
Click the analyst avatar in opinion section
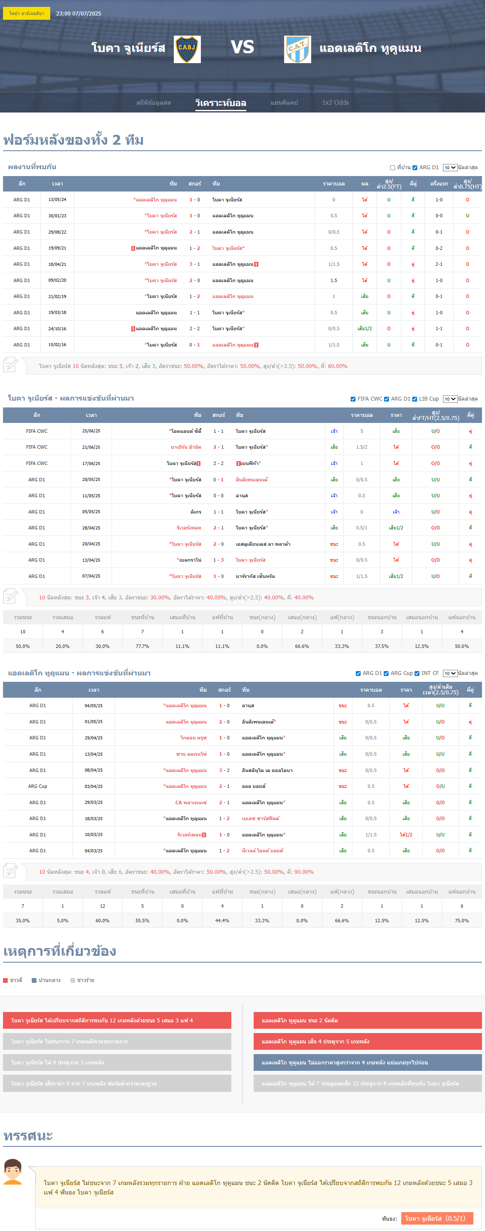13,1171
